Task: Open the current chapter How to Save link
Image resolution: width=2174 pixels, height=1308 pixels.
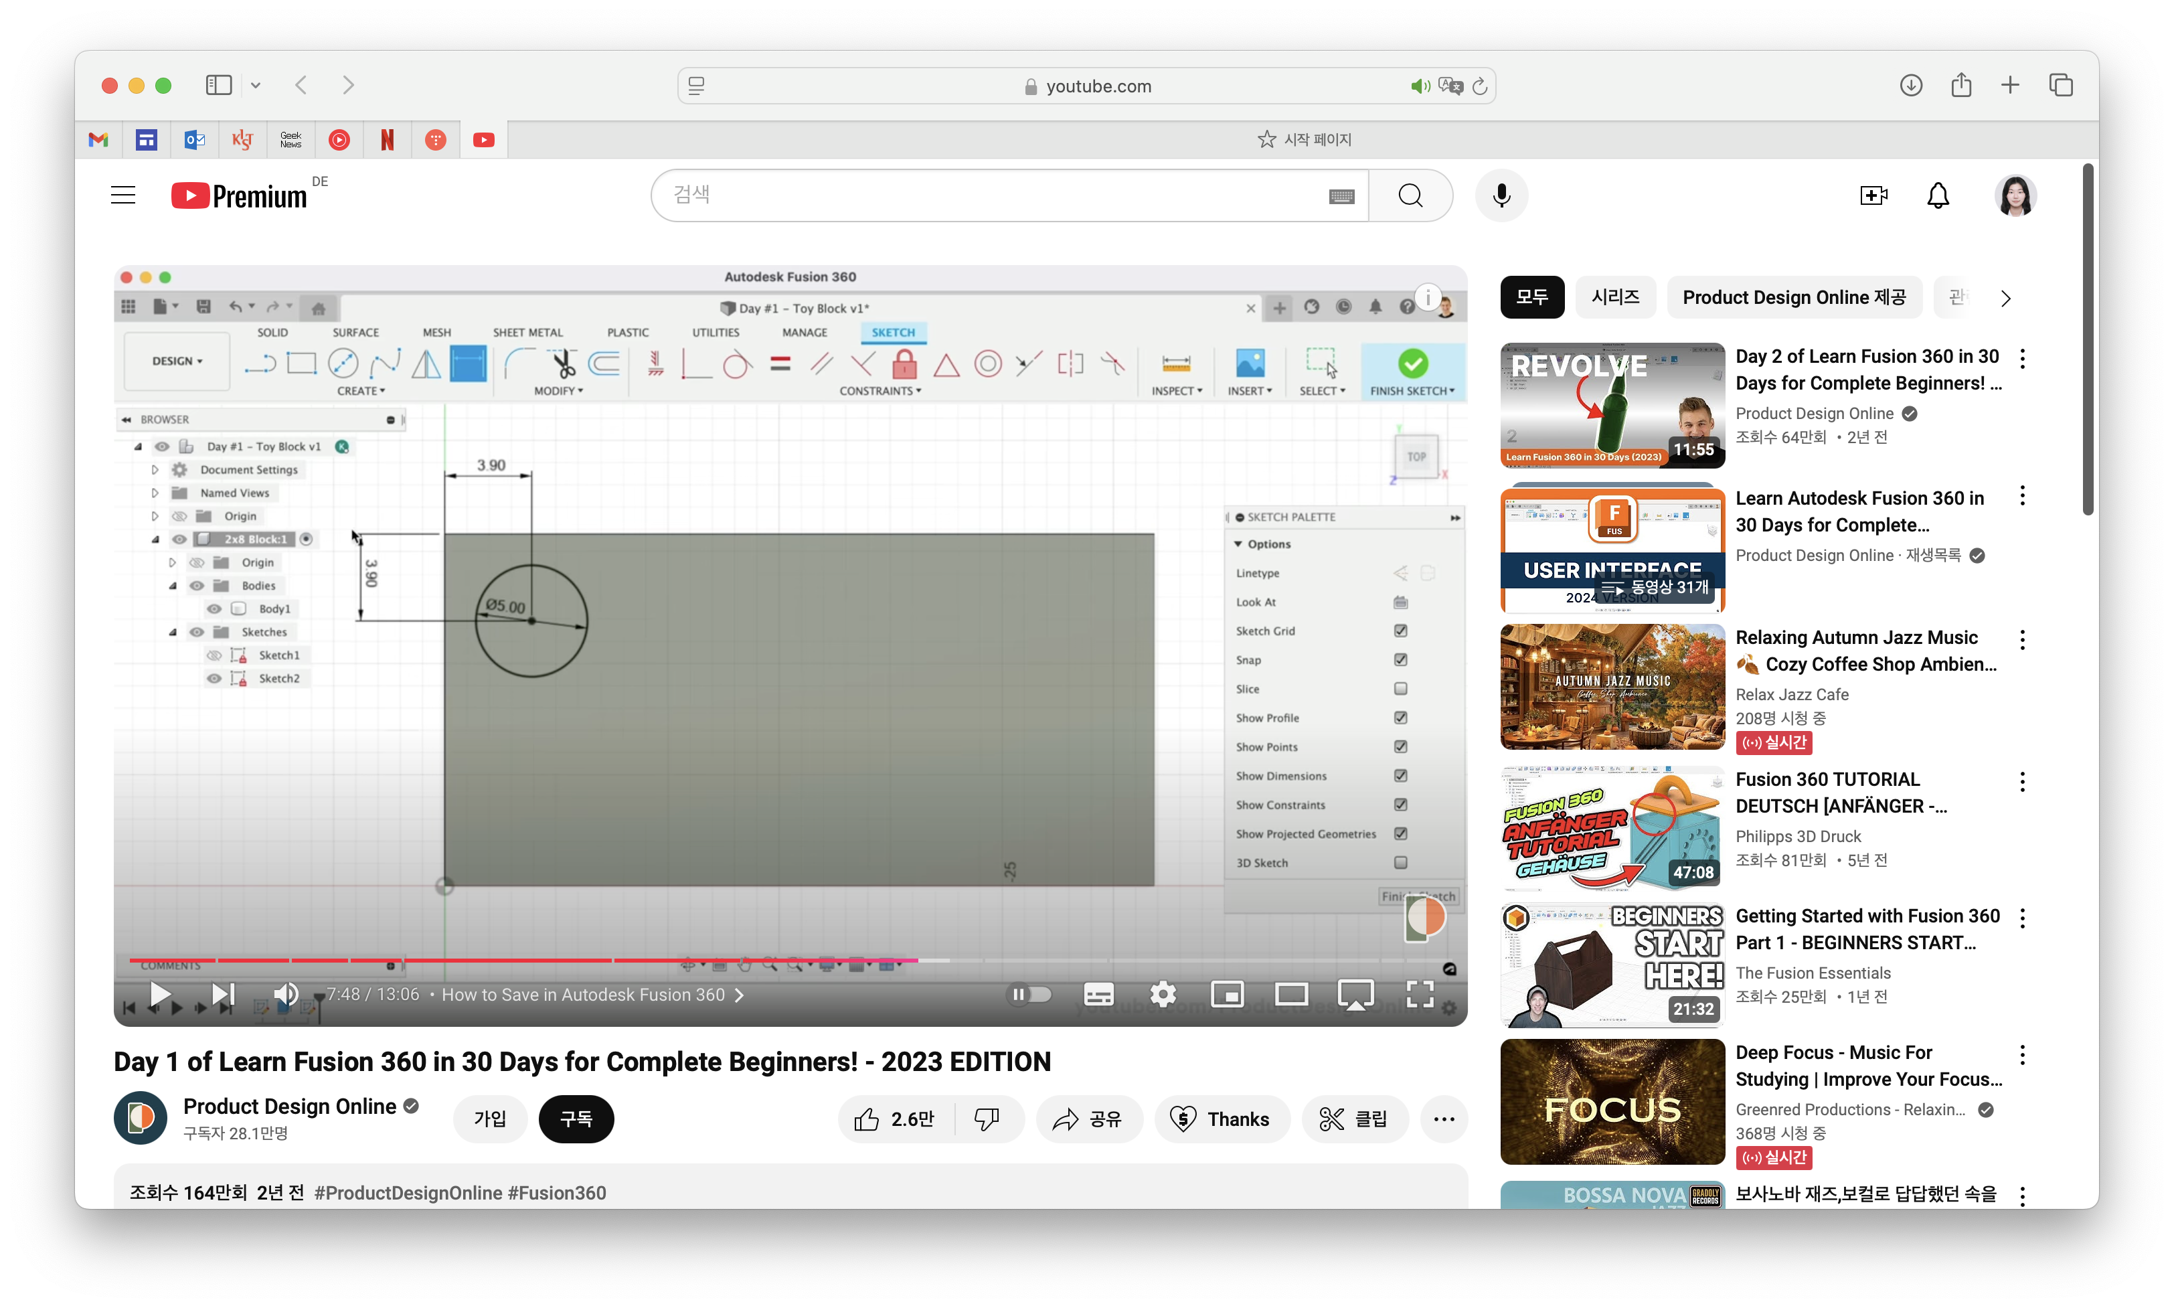Action: [x=592, y=994]
